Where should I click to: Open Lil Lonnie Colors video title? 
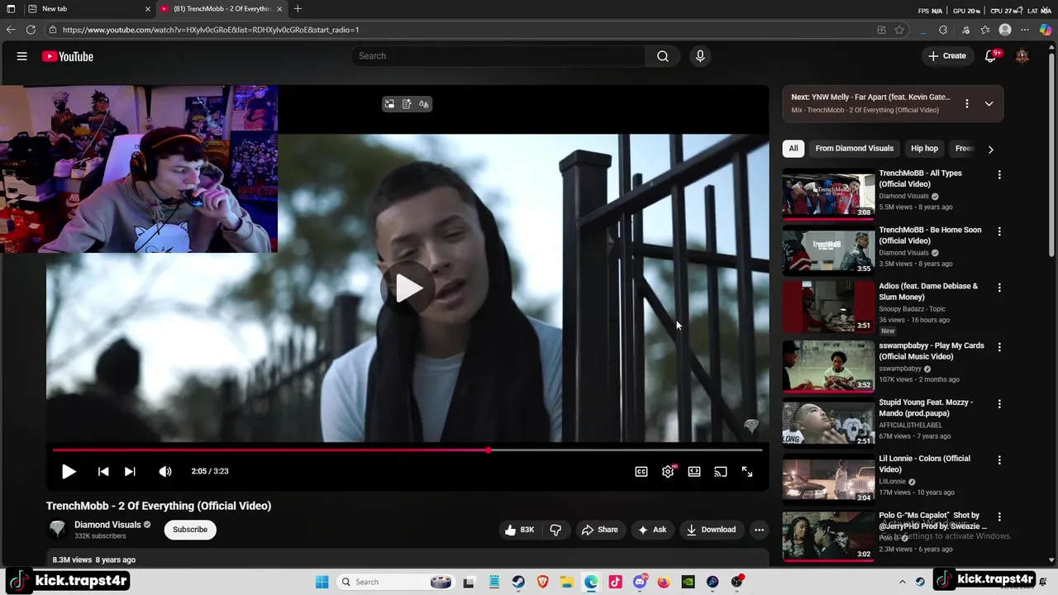pyautogui.click(x=924, y=464)
